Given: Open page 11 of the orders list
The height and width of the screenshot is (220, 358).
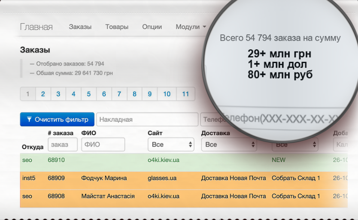Looking at the screenshot, I should point(185,94).
